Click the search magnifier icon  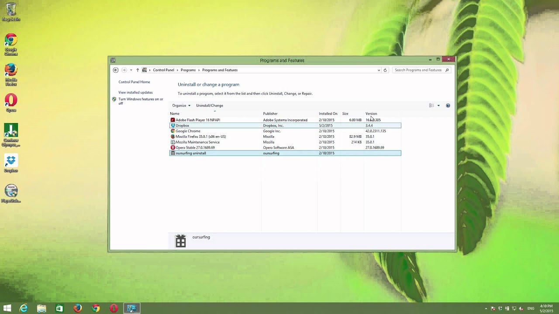[x=447, y=70]
